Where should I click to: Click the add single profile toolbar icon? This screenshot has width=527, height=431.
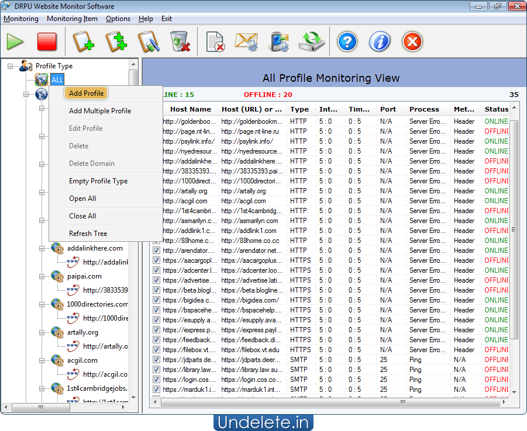point(83,42)
